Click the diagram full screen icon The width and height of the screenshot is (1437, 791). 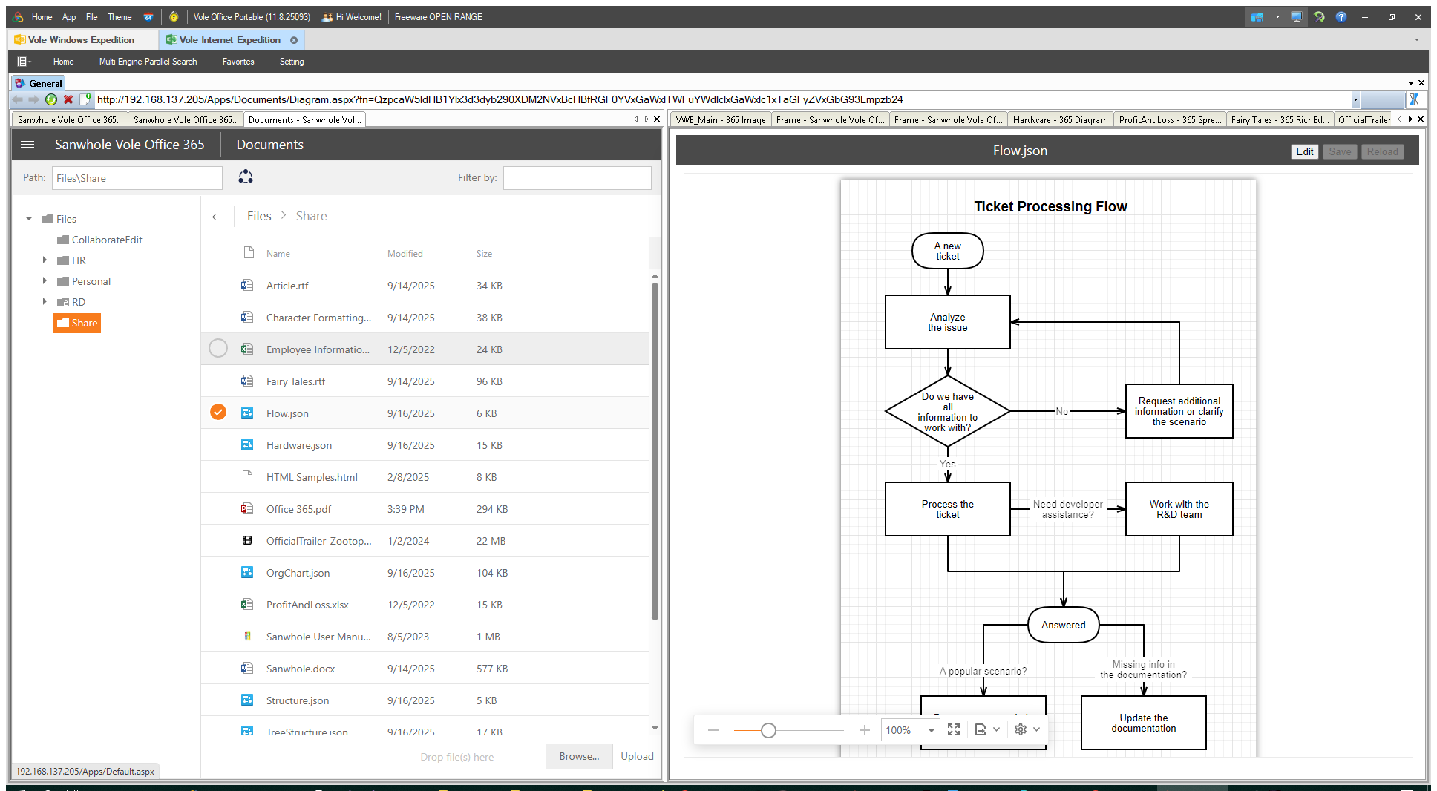click(x=954, y=729)
